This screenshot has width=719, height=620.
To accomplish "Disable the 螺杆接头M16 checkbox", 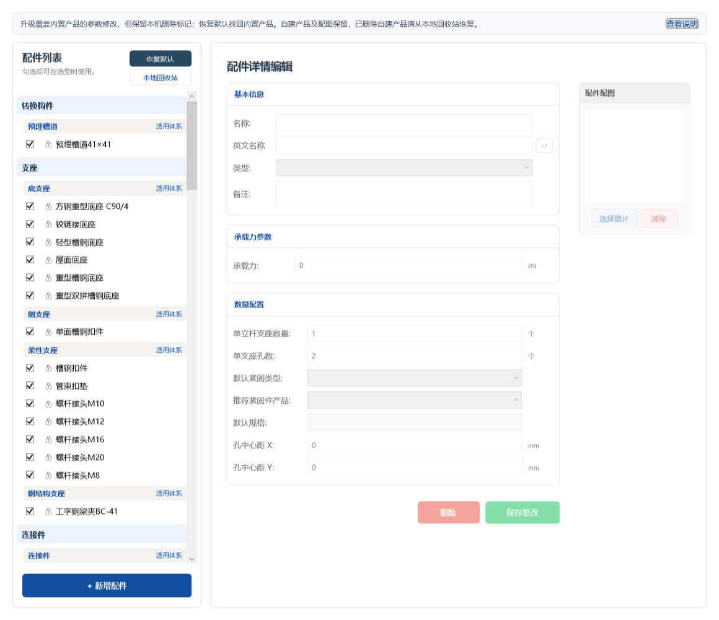I will 30,439.
